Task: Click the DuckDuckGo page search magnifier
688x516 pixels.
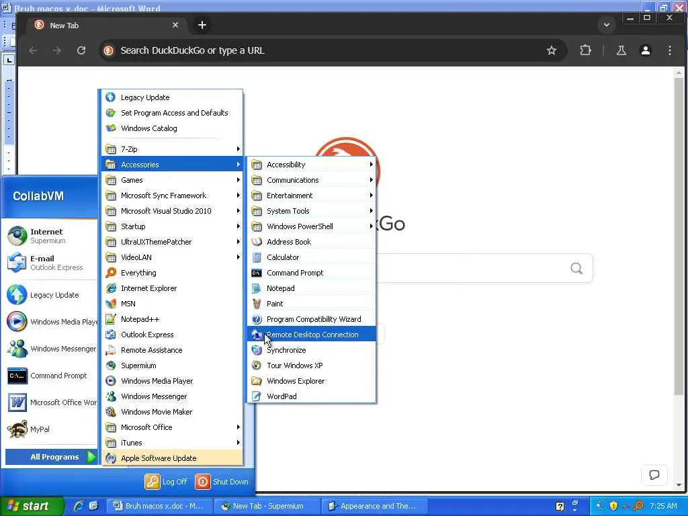Action: pyautogui.click(x=576, y=268)
